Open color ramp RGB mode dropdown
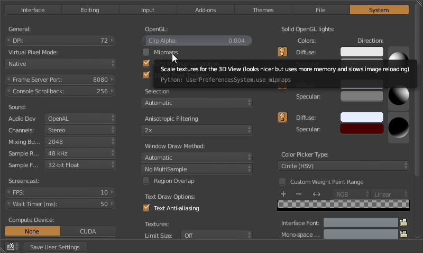Image resolution: width=423 pixels, height=253 pixels. 351,194
